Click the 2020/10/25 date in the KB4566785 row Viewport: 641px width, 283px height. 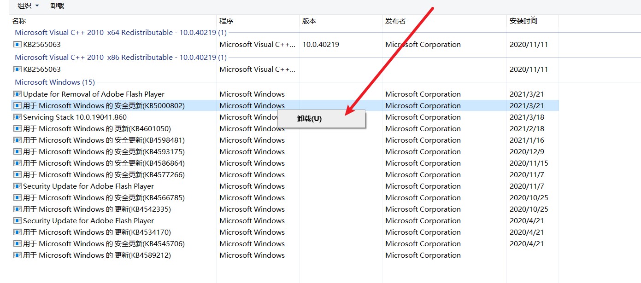pos(529,198)
